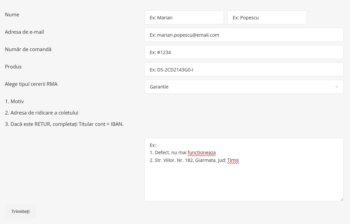Screen dimensions: 350x224
Task: Click the RETUR Titular cont + IBAN instruction
Action: (64, 125)
